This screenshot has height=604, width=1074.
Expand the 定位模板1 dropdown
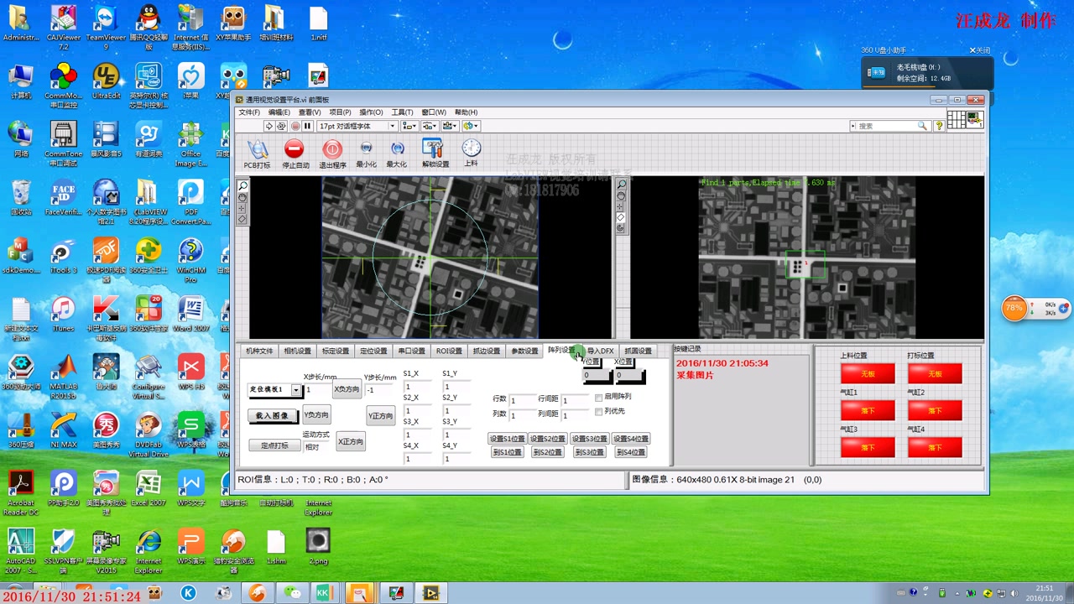tap(295, 390)
